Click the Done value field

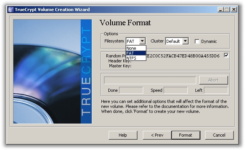(x=131, y=90)
